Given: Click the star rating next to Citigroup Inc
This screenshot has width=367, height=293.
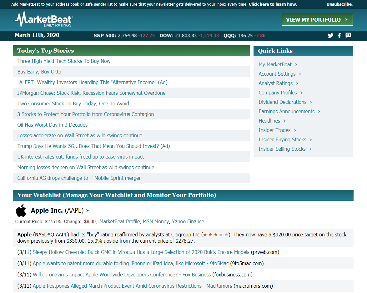Looking at the screenshot, I should 215,234.
